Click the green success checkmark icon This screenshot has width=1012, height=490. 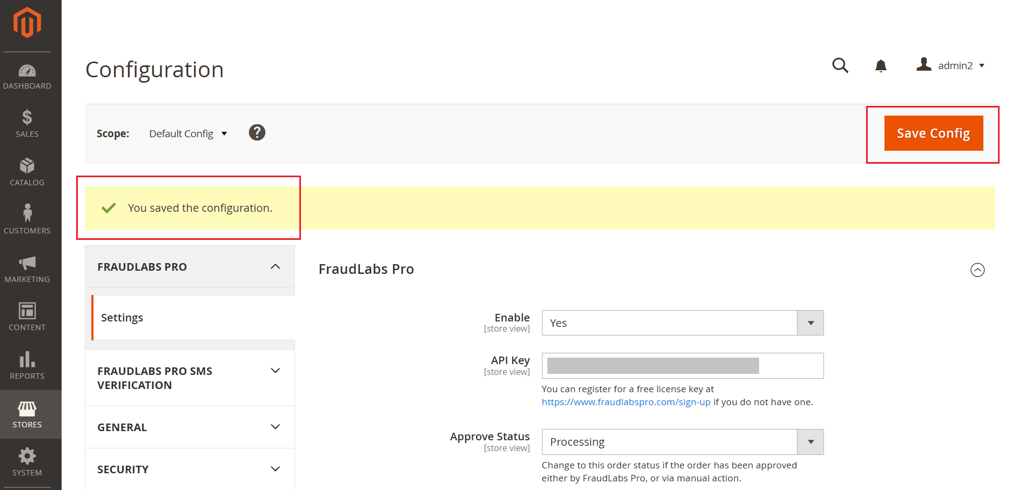coord(109,208)
